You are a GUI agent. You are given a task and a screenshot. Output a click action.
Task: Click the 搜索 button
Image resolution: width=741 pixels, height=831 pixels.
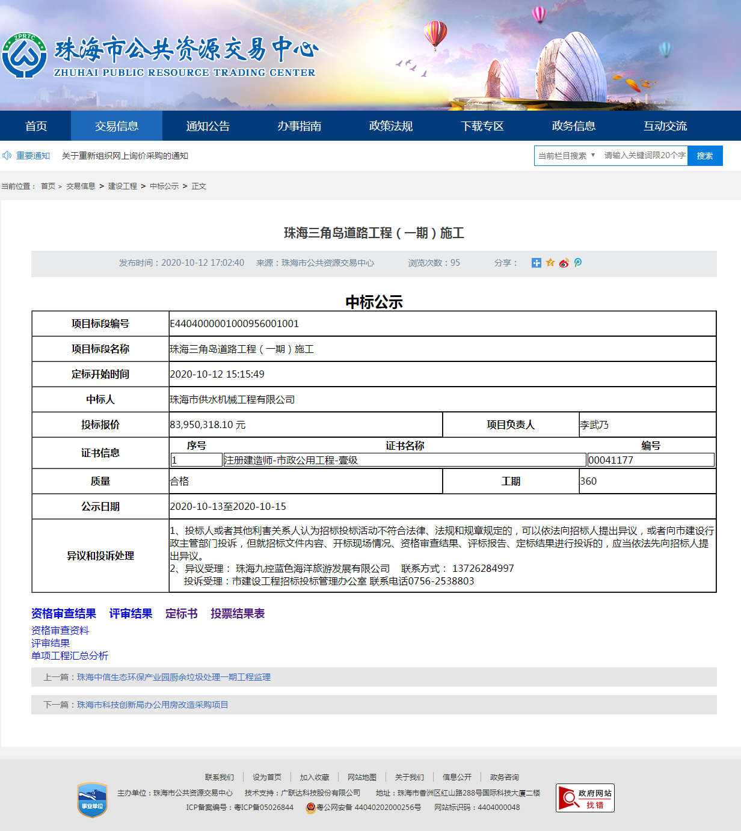coord(705,156)
